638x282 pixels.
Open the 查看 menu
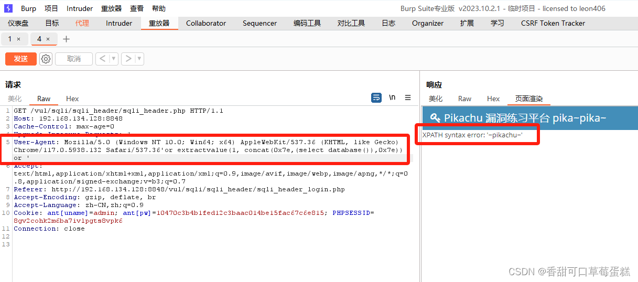coord(137,8)
